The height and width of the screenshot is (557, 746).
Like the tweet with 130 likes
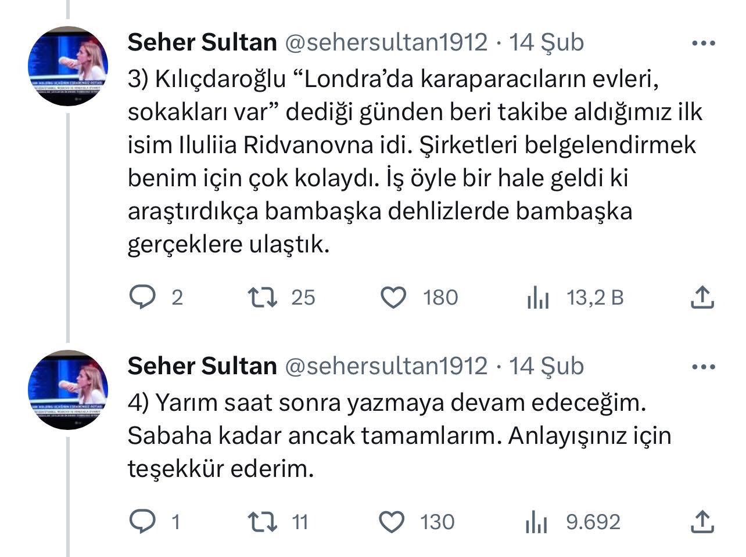coord(392,522)
